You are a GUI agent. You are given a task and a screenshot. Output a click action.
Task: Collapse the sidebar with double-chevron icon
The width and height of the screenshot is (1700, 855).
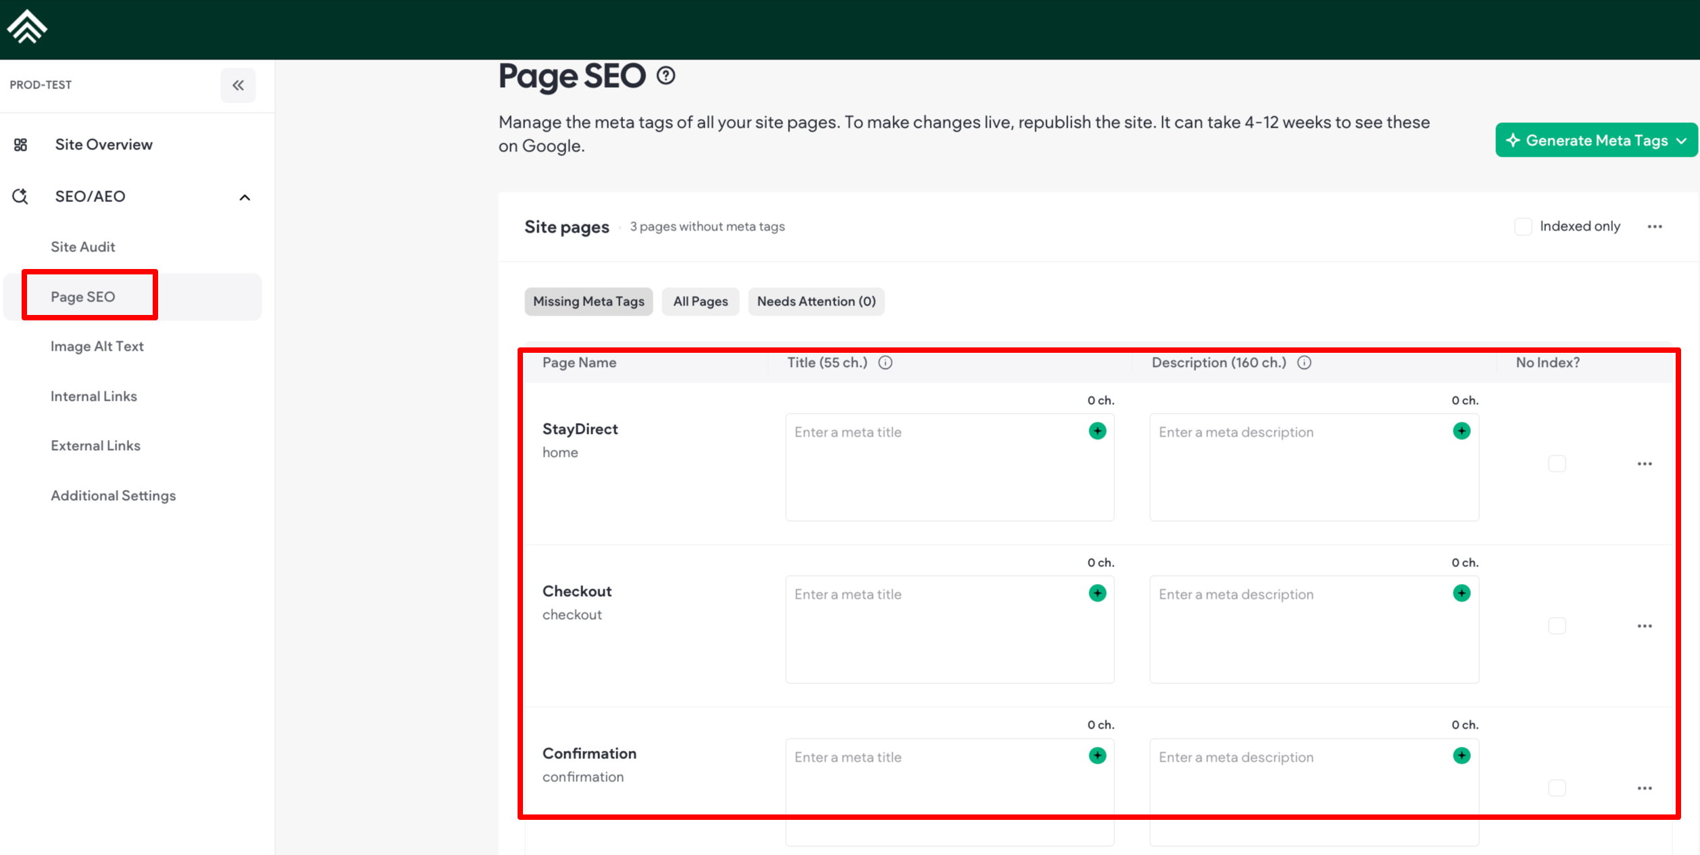(x=238, y=85)
